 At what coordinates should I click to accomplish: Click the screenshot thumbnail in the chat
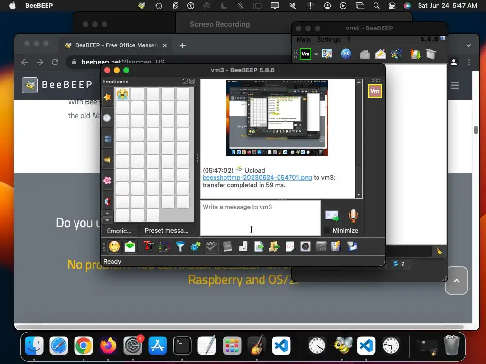click(x=277, y=118)
